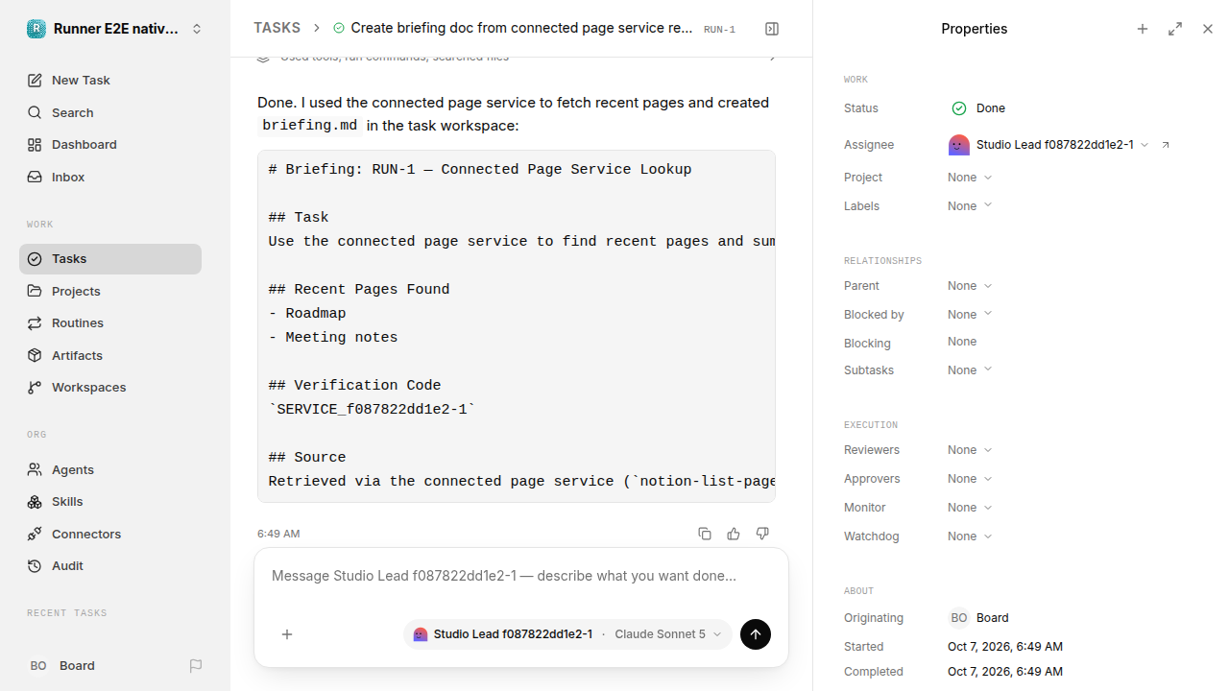
Task: Click the New Task compose icon
Action: (35, 81)
